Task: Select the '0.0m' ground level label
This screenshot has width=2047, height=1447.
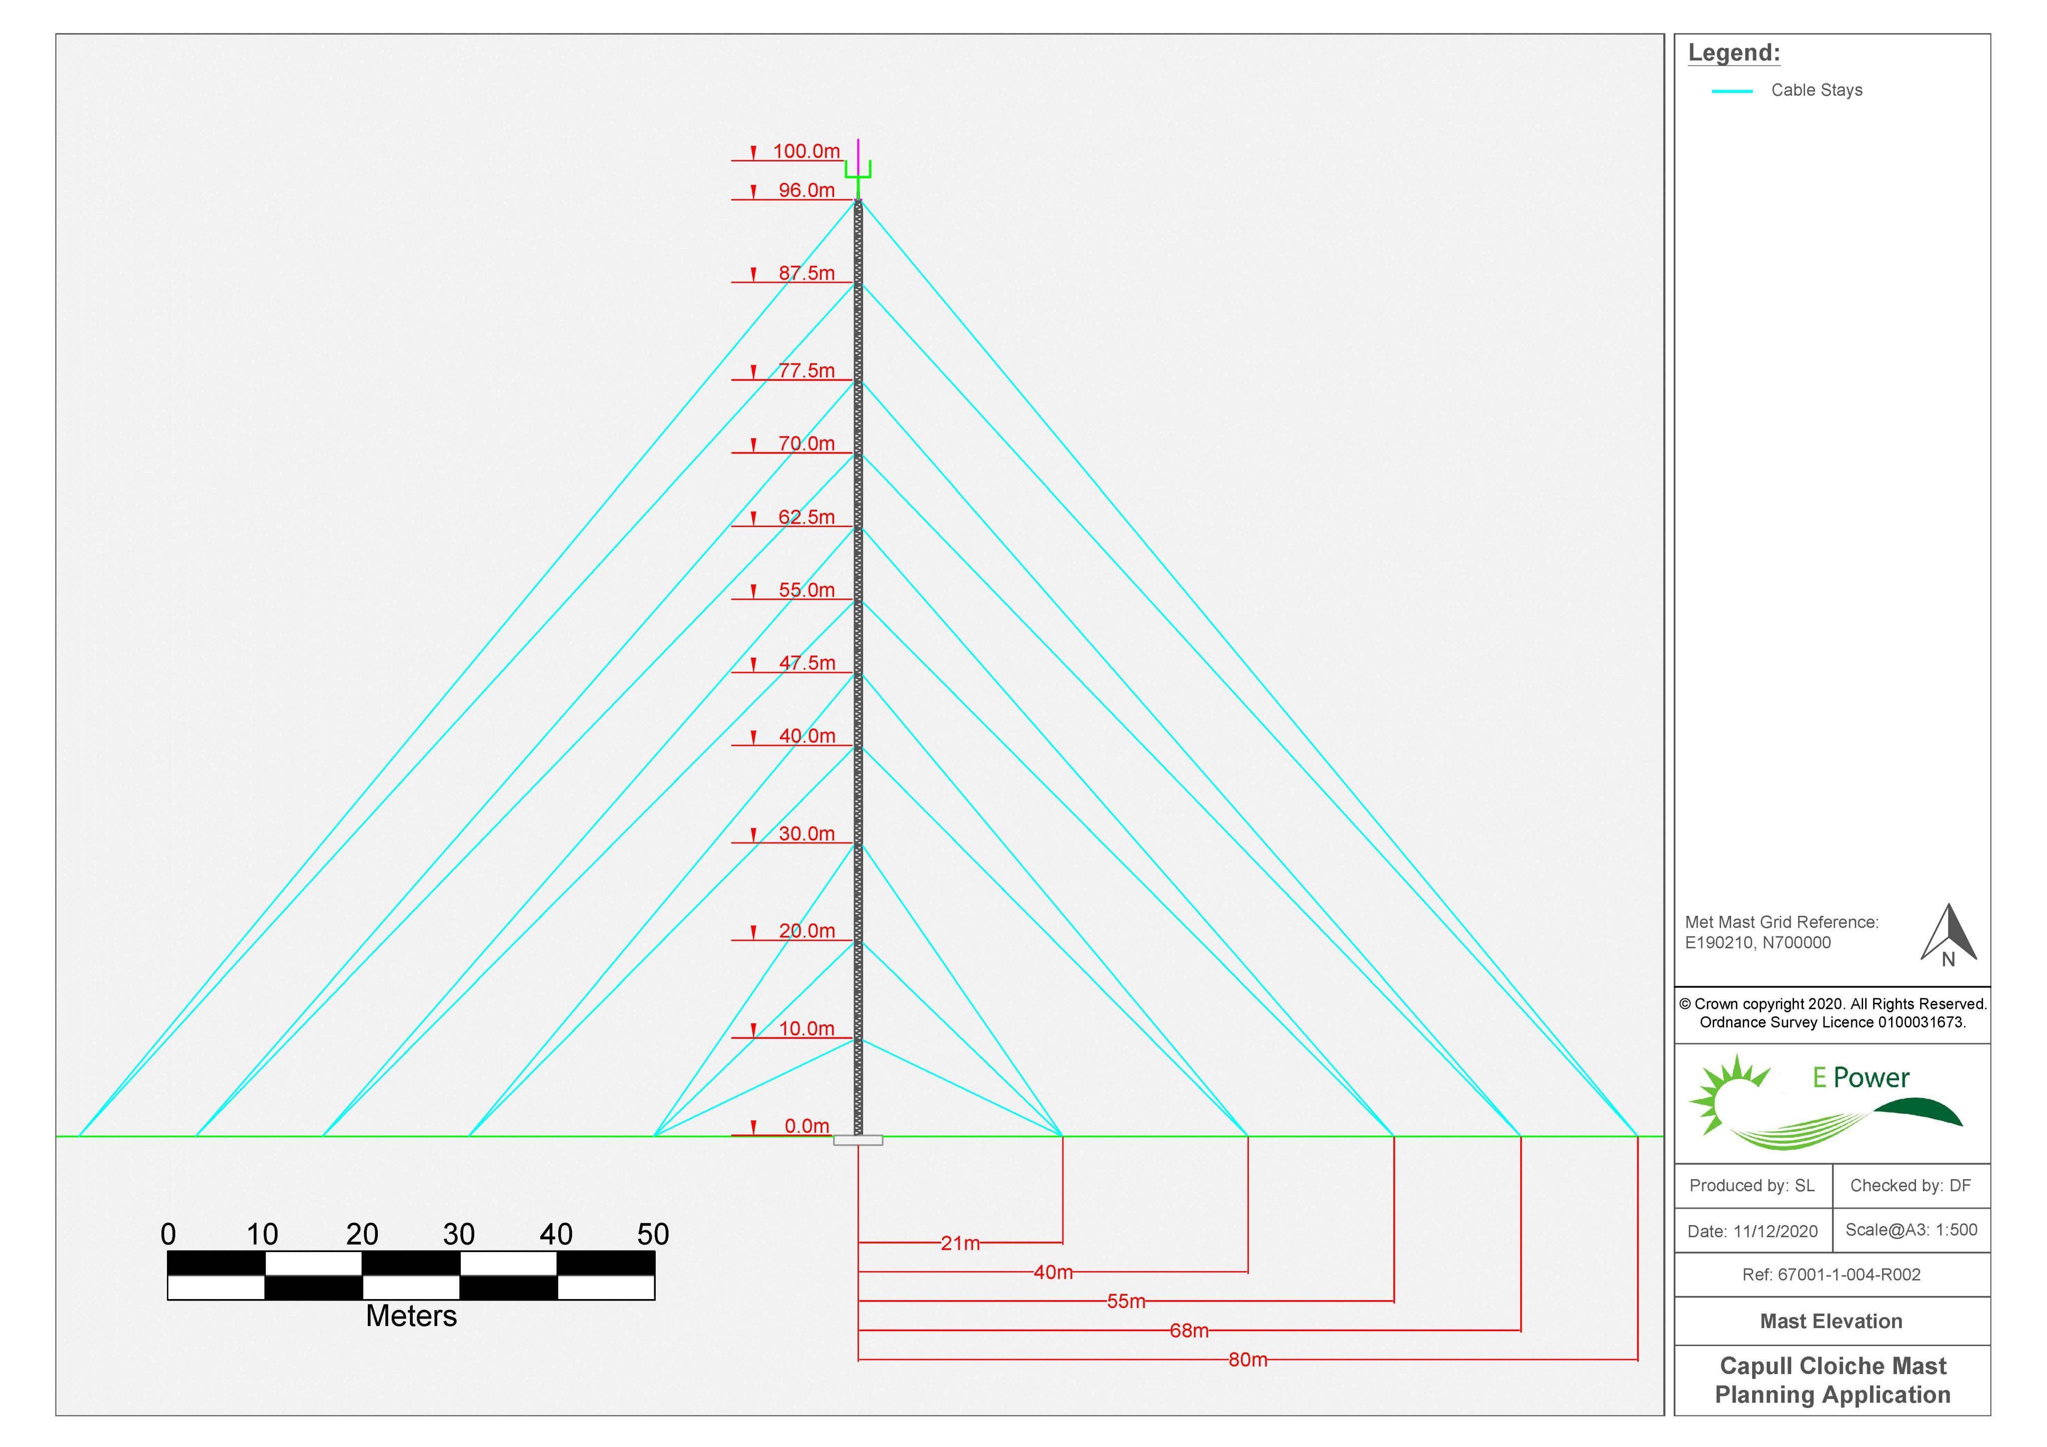Action: pos(806,1126)
